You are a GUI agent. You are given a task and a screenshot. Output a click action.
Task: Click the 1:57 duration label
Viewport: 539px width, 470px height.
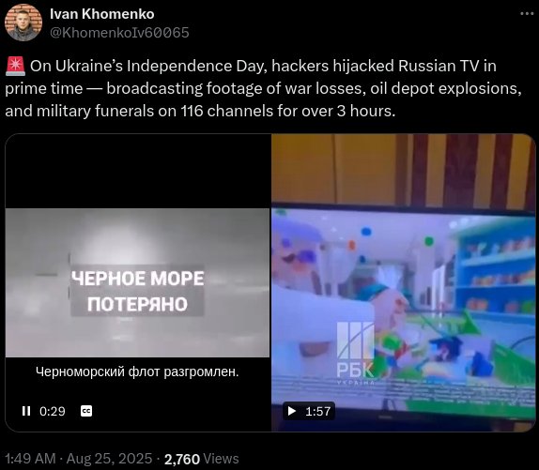pos(318,411)
